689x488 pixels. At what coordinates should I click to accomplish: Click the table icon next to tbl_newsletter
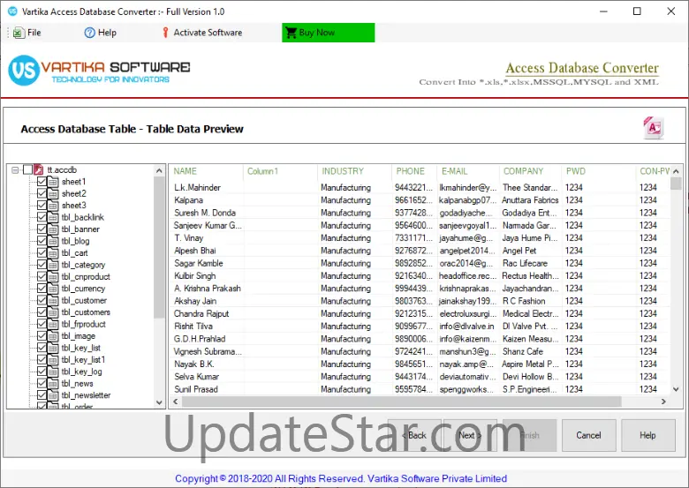click(x=53, y=395)
